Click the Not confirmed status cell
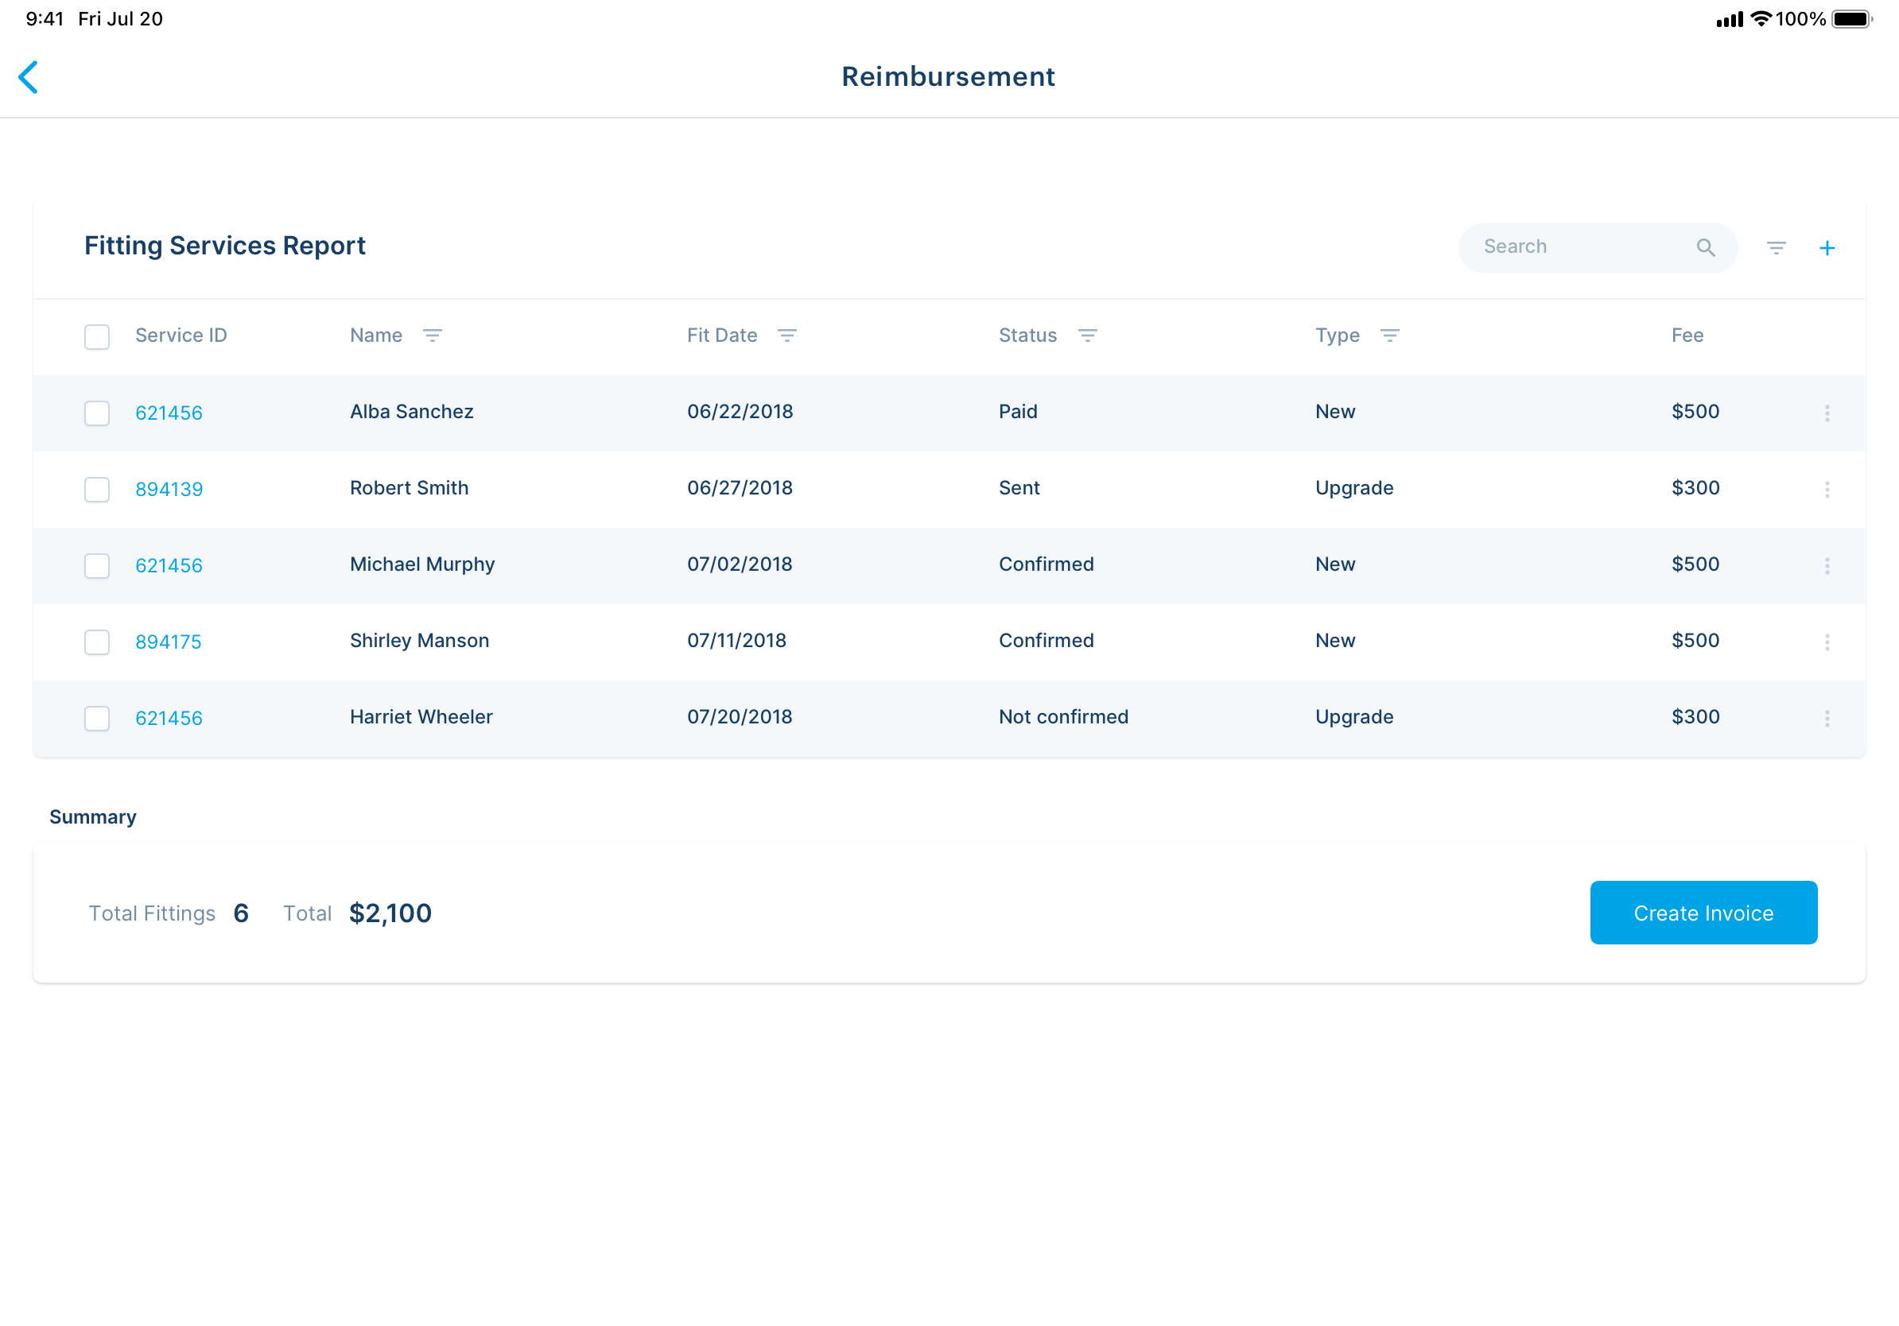1899x1326 pixels. pyautogui.click(x=1062, y=717)
